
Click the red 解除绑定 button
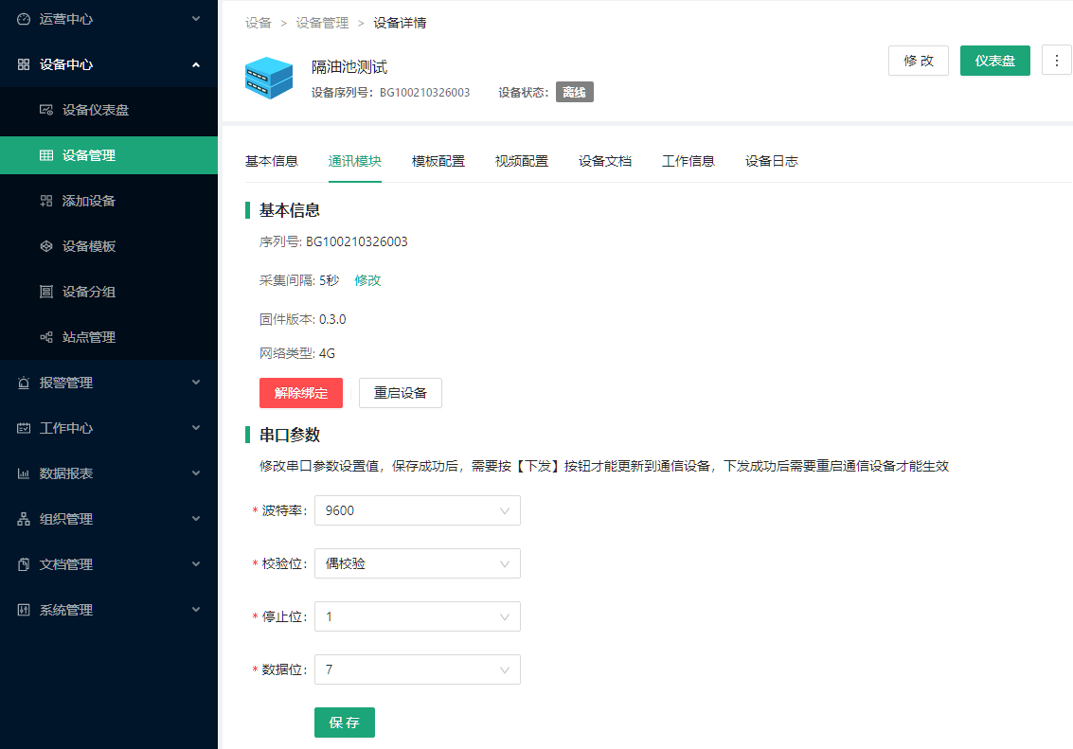pyautogui.click(x=301, y=393)
